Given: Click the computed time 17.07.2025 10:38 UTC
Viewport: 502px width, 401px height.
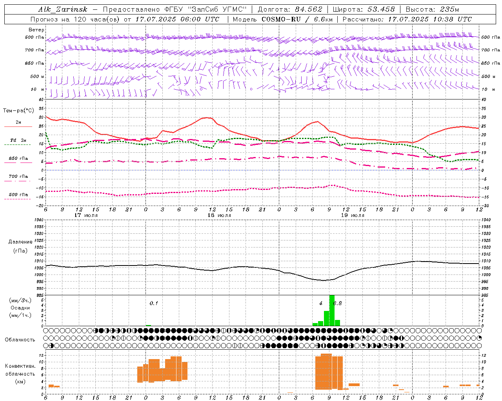Looking at the screenshot, I should point(430,19).
